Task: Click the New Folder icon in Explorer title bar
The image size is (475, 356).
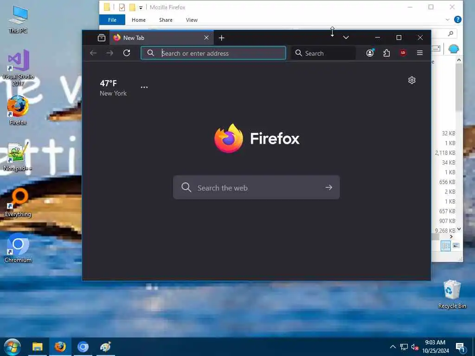Action: [132, 7]
